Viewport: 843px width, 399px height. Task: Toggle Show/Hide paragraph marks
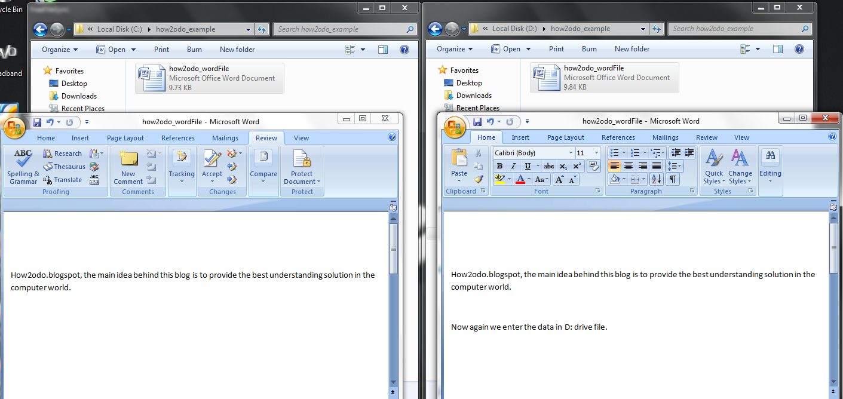(x=673, y=179)
